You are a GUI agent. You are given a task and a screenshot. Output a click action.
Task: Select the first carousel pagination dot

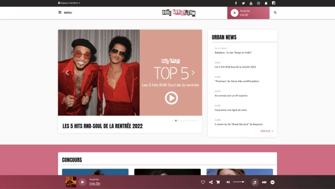pos(173,121)
